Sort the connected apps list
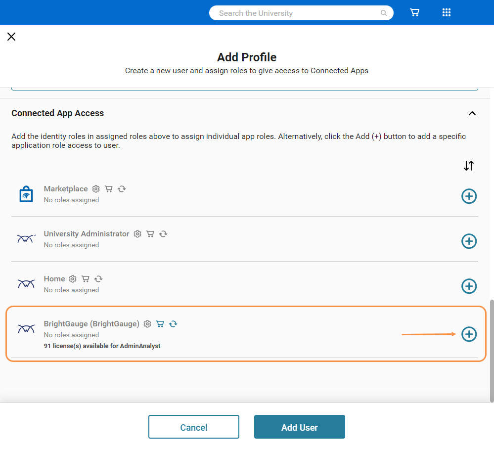Viewport: 494px width, 450px height. [469, 166]
